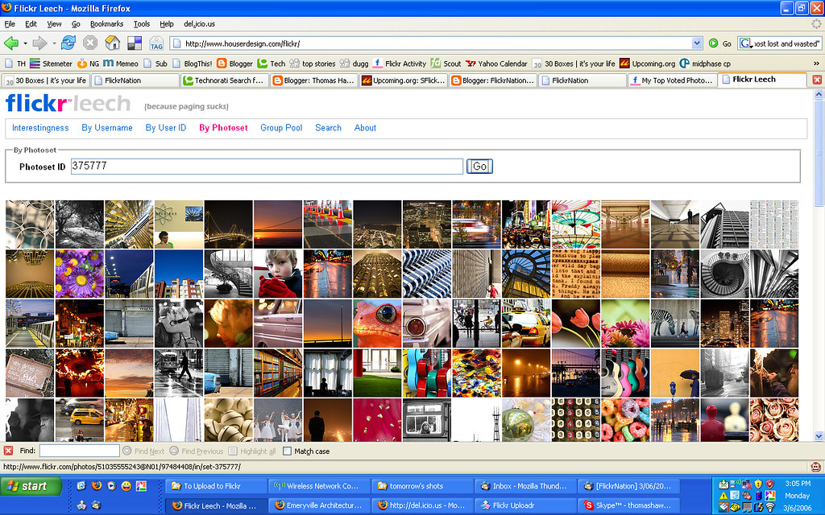This screenshot has height=515, width=825.
Task: Expand the address bar URL history dropdown
Action: point(697,43)
